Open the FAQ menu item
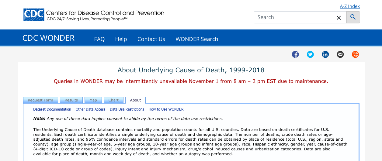382x161 pixels. point(99,39)
